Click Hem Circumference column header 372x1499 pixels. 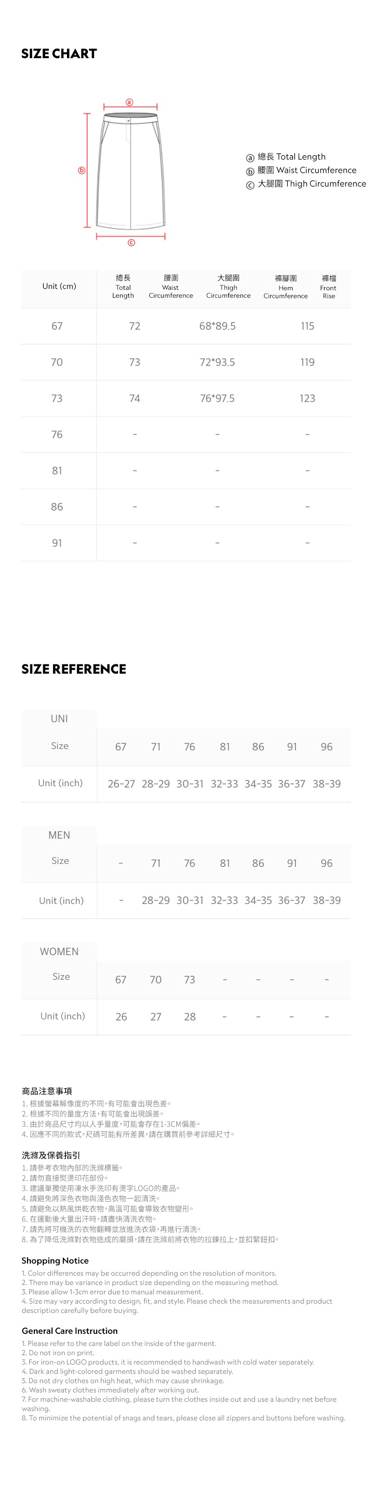[286, 287]
